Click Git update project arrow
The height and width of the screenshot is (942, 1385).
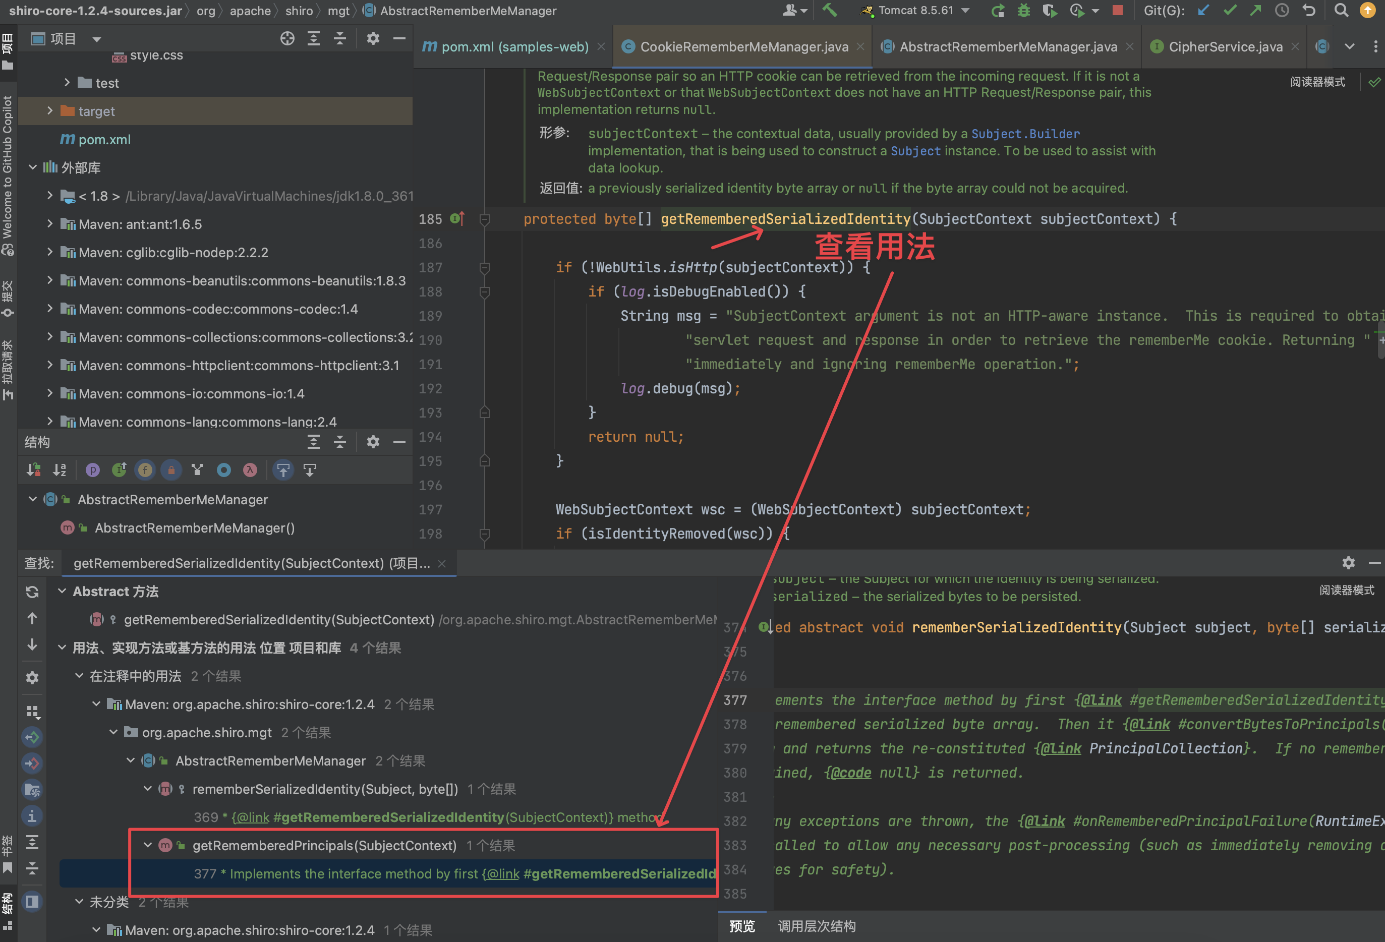[1203, 11]
